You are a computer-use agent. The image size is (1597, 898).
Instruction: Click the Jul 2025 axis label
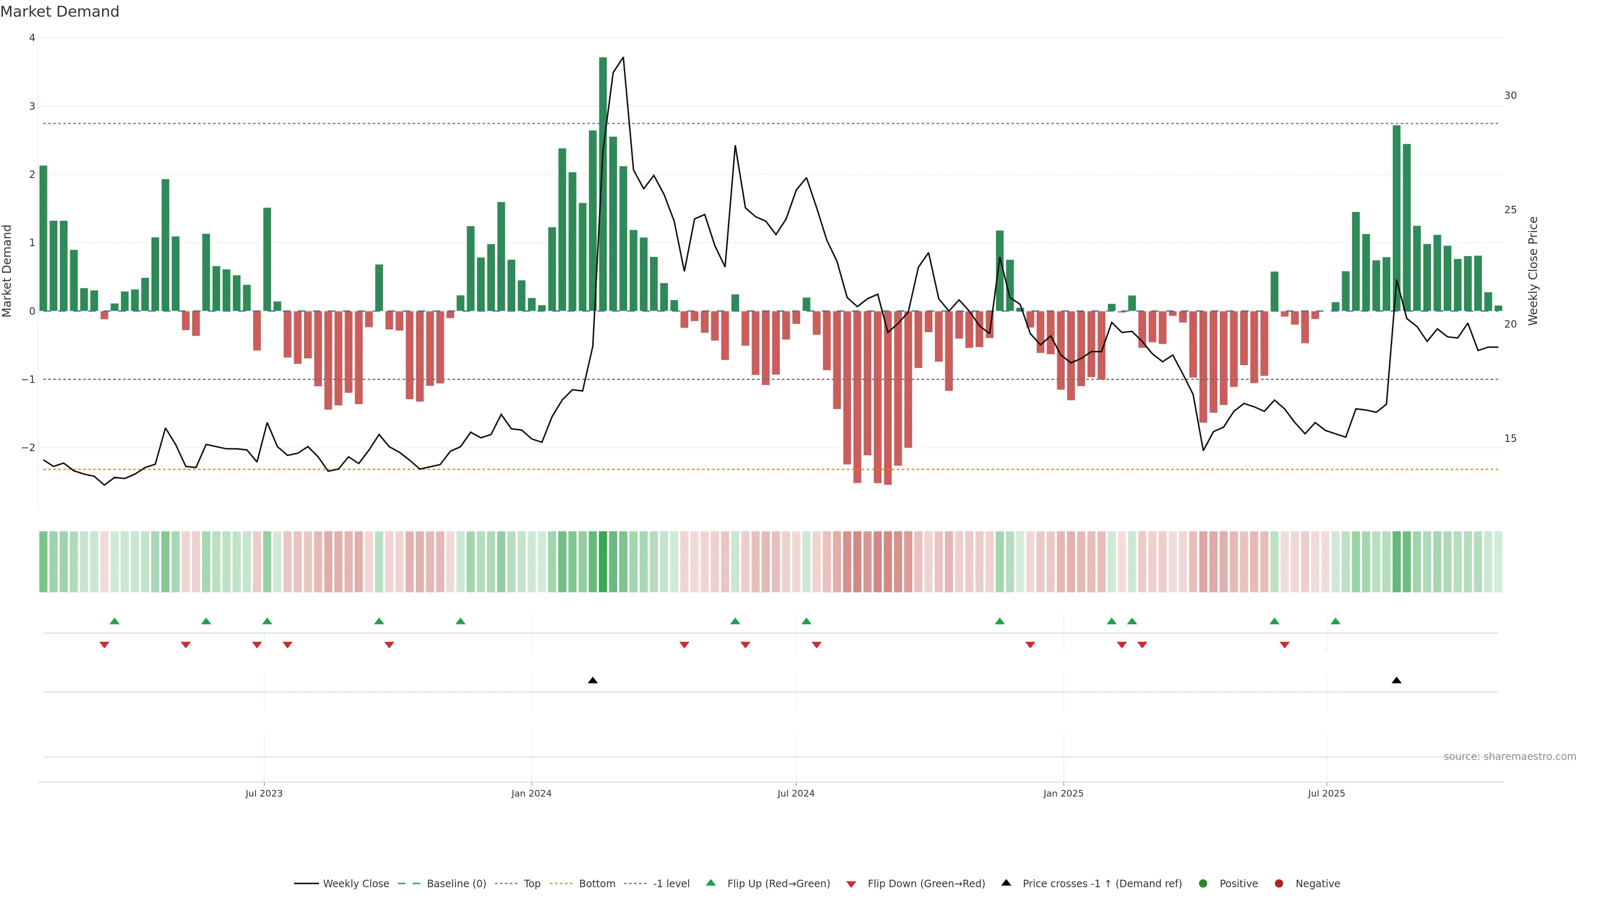coord(1326,793)
